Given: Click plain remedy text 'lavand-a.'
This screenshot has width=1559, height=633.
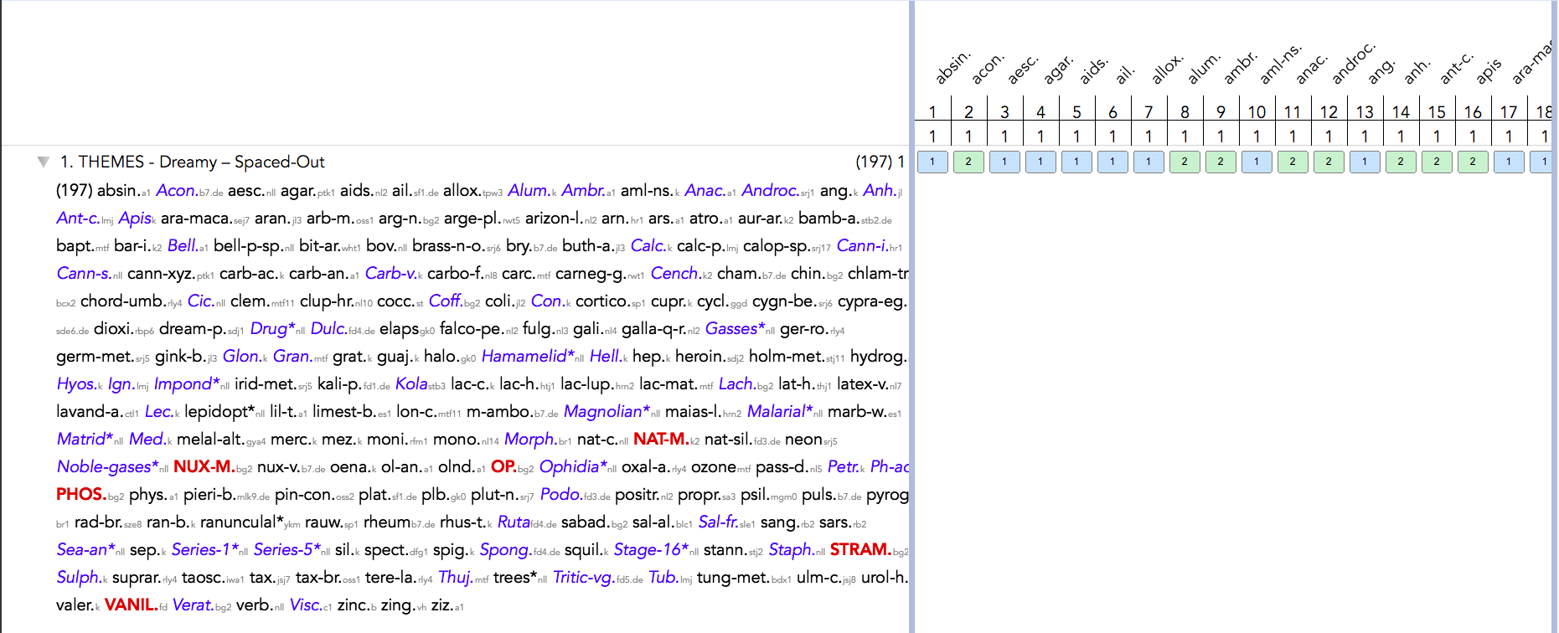Looking at the screenshot, I should pos(89,411).
